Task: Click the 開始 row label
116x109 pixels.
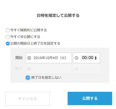Action: coord(19,58)
